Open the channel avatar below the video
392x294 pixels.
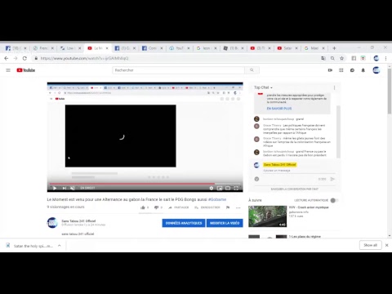tap(52, 223)
